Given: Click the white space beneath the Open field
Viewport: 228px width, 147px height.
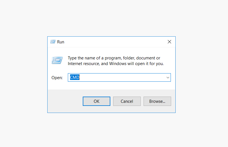Looking at the screenshot, I should (x=111, y=86).
